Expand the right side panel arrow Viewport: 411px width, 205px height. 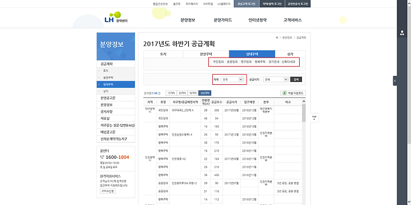(395, 81)
